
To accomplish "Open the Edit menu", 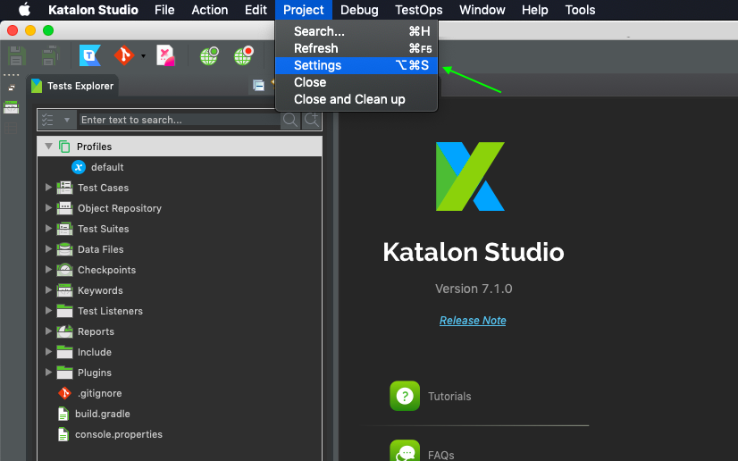I will [256, 10].
